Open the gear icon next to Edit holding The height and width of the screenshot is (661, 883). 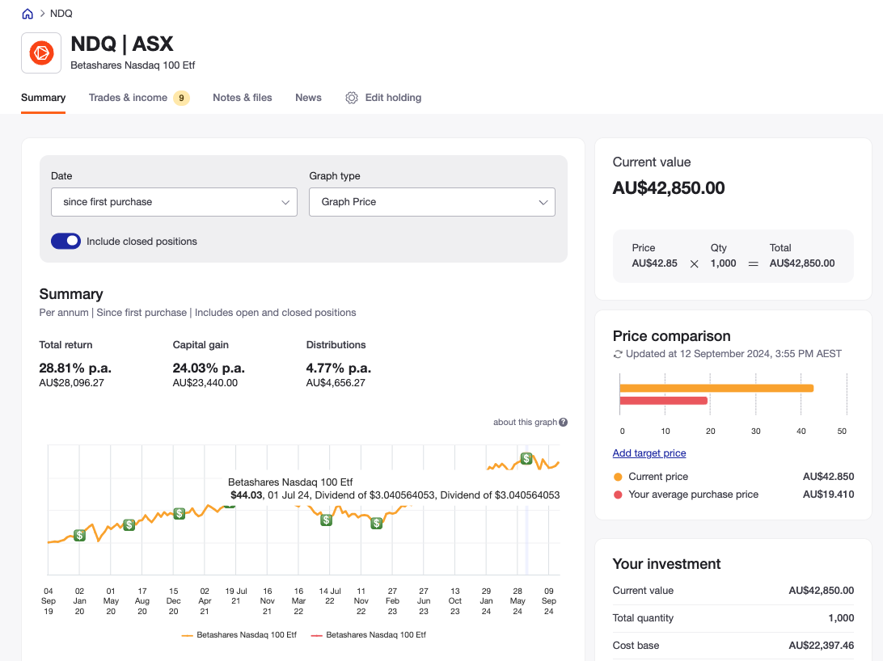[352, 97]
